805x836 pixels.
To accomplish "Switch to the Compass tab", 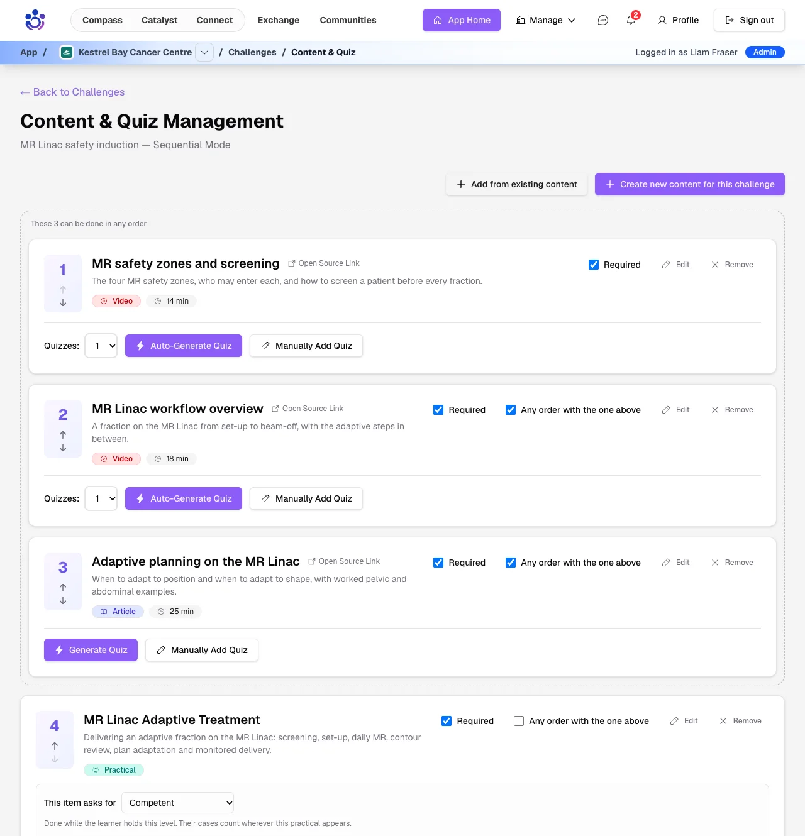I will 103,20.
